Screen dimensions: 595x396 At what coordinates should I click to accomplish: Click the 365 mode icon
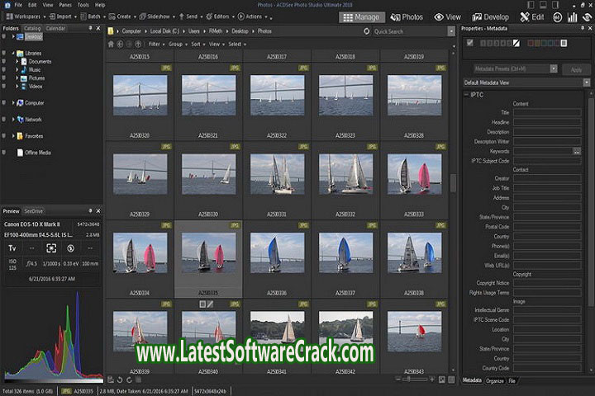click(x=558, y=16)
